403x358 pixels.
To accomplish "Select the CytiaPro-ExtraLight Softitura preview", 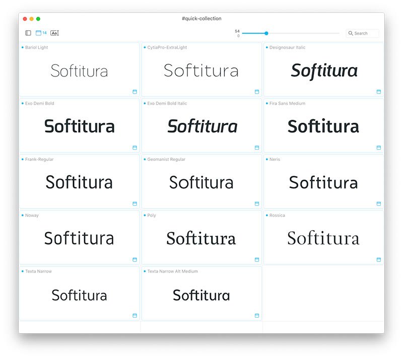I will 201,70.
